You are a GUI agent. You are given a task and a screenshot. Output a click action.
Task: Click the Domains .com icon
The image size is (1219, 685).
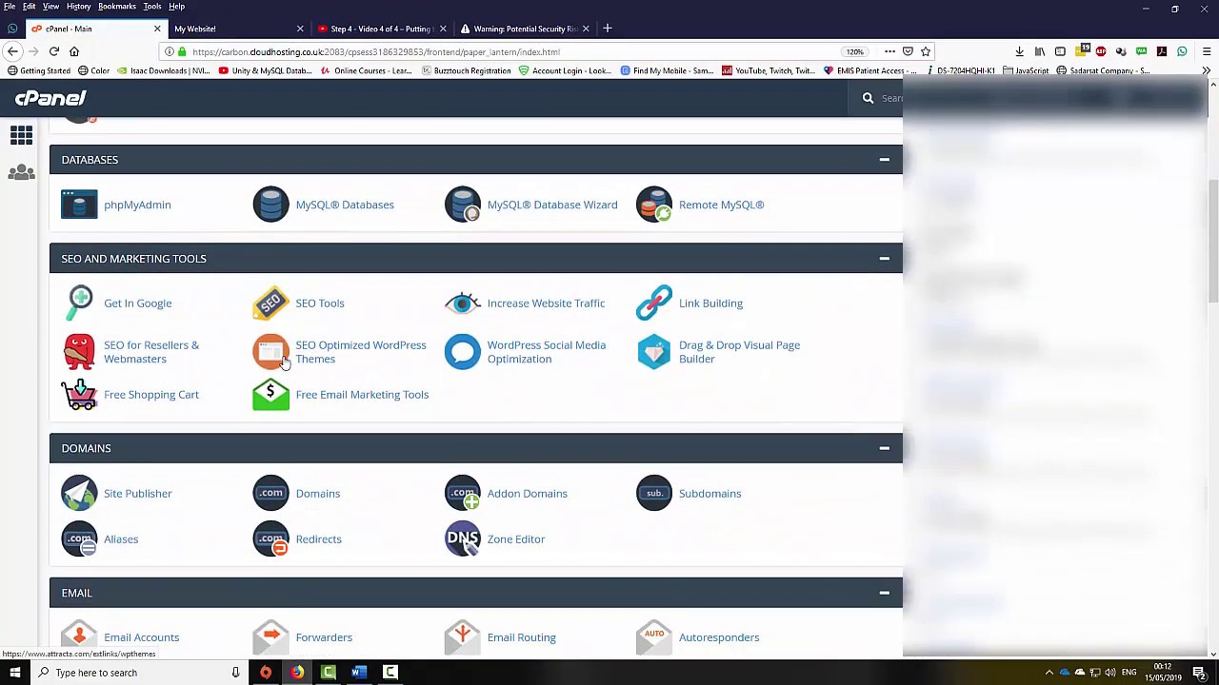270,494
